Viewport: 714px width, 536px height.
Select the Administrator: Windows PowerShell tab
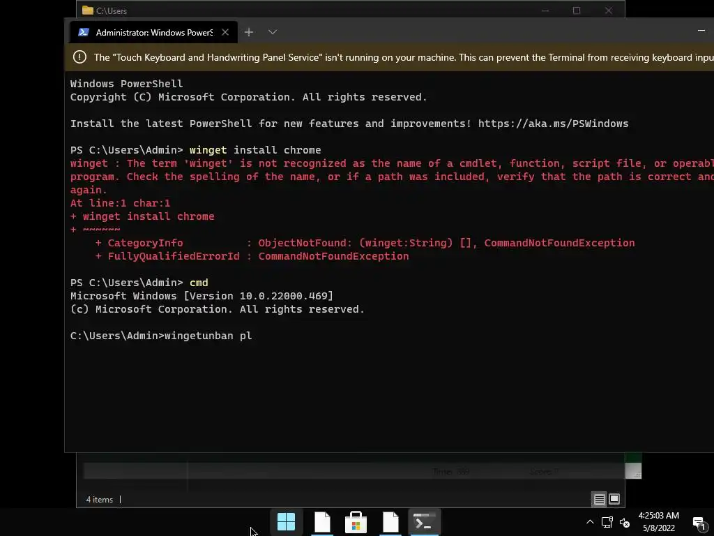click(153, 32)
